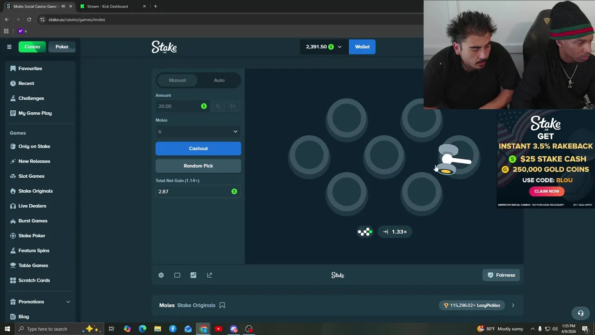
Task: Open the Windows Start menu
Action: coord(7,329)
